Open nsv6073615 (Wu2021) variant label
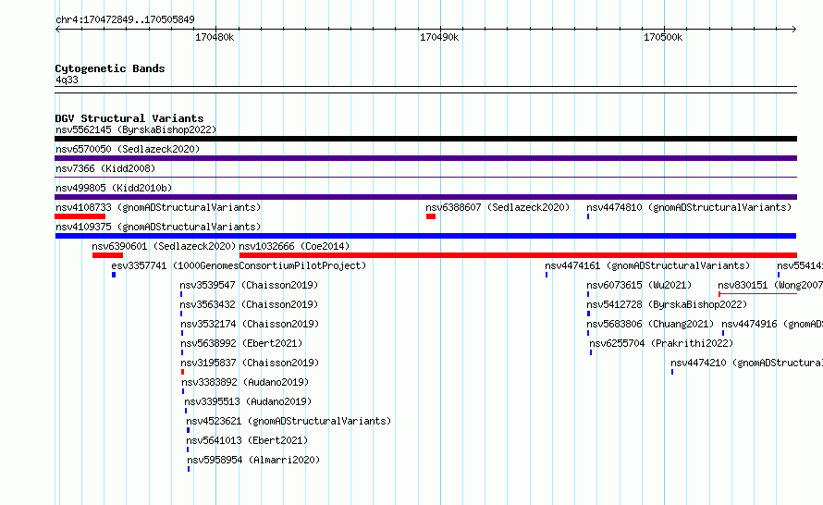 [639, 285]
